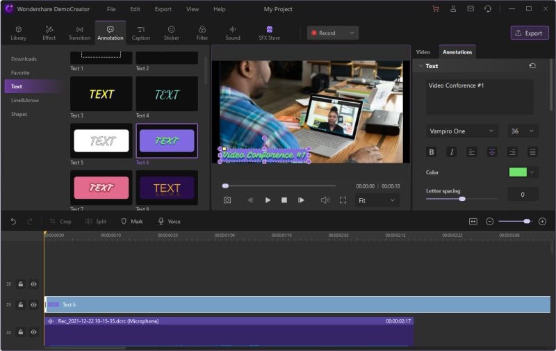Open the Effect panel
This screenshot has width=556, height=351.
click(49, 33)
